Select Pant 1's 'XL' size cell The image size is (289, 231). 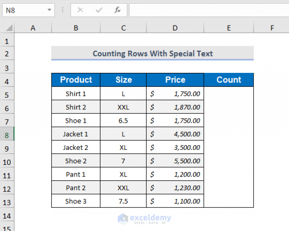point(123,174)
